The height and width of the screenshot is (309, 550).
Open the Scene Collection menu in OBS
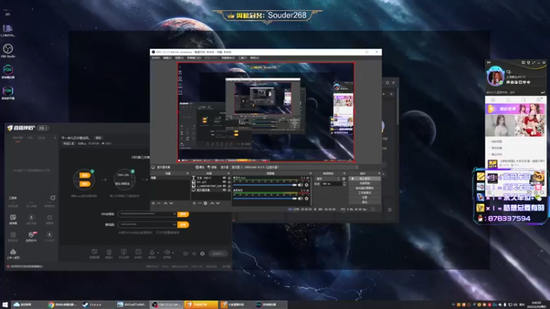tap(228, 58)
